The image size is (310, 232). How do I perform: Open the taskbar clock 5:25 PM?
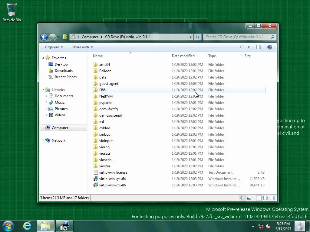[x=283, y=226]
